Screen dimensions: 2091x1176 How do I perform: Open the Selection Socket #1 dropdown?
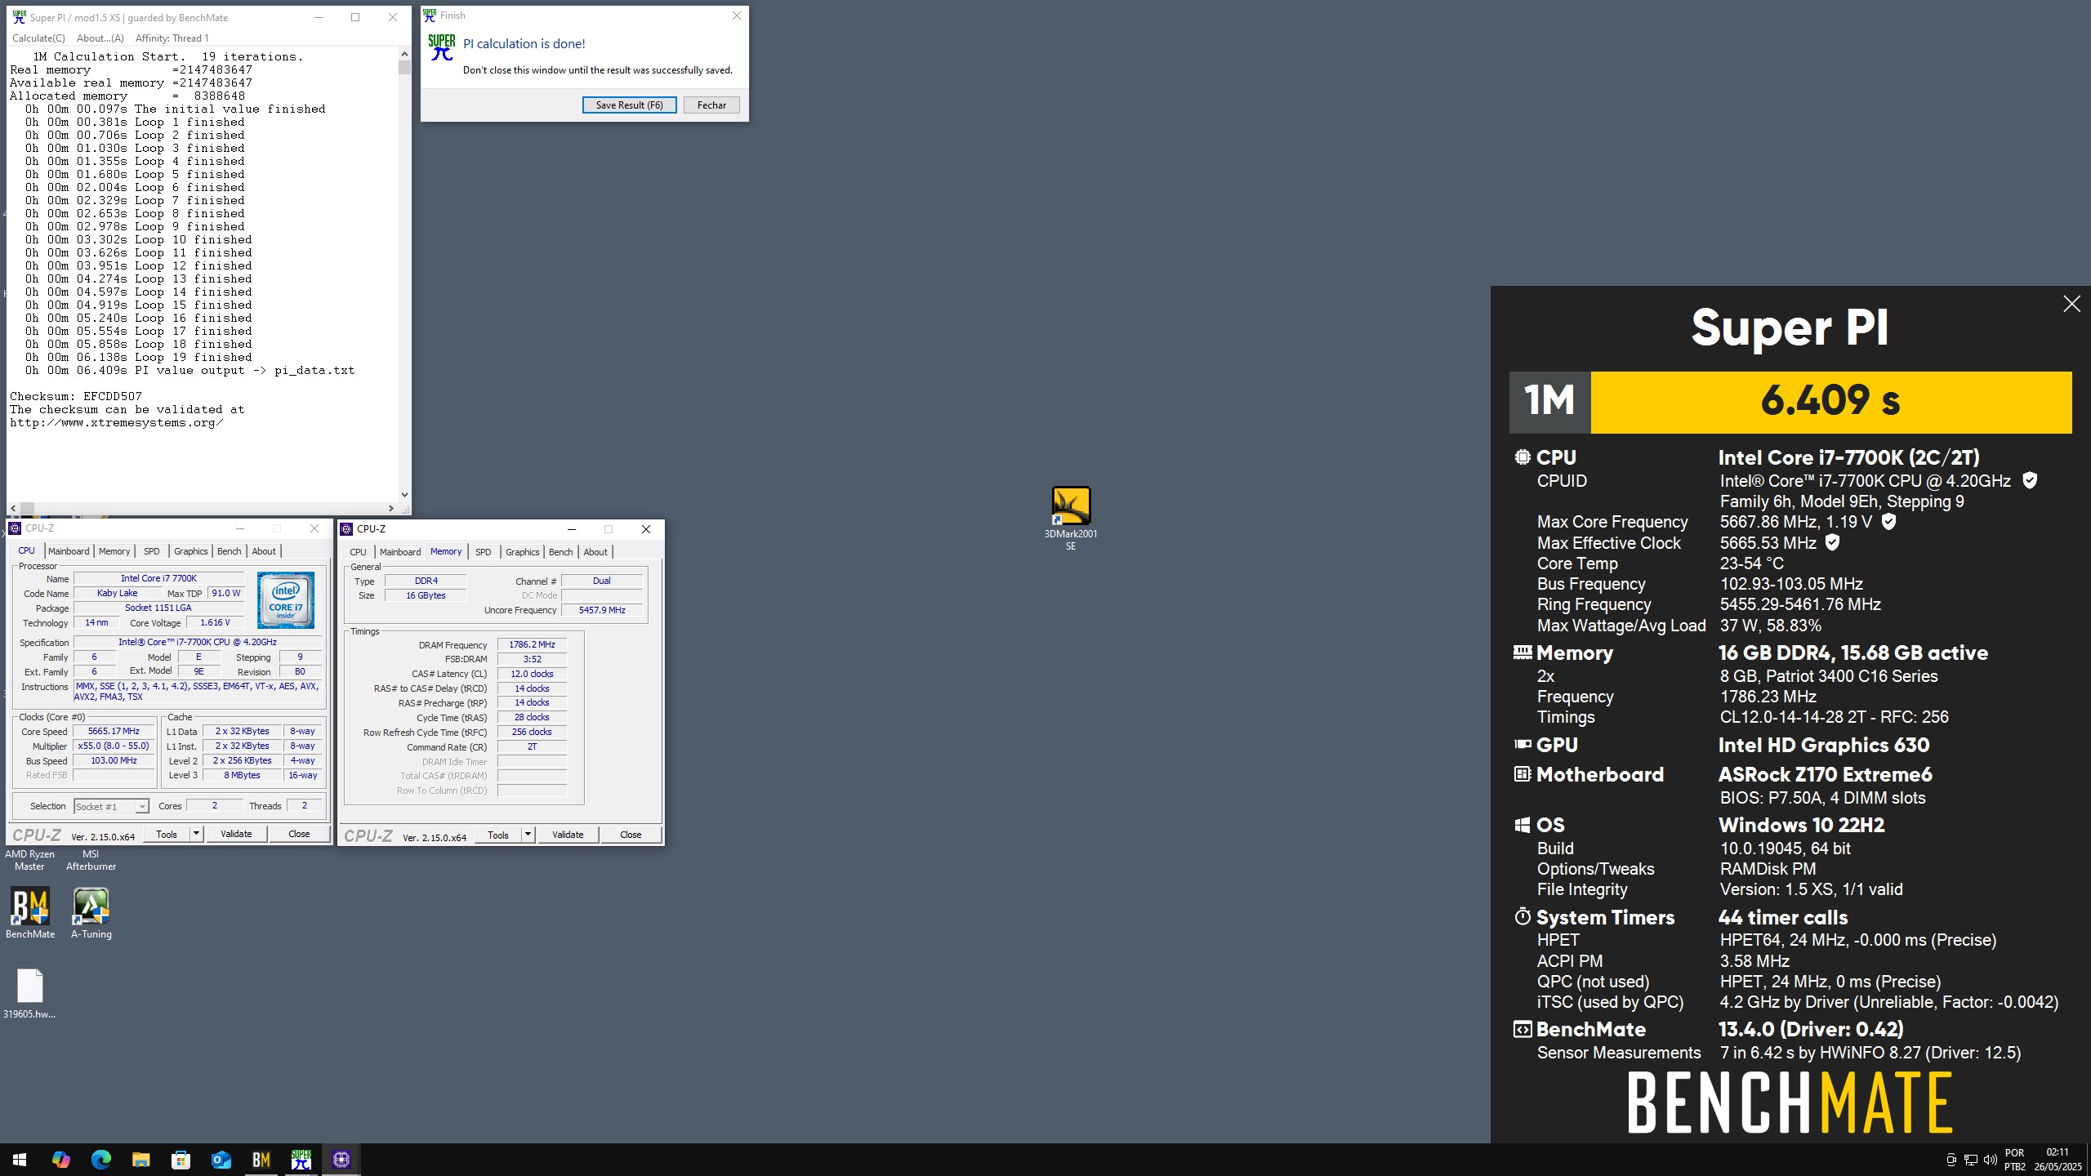(x=111, y=806)
